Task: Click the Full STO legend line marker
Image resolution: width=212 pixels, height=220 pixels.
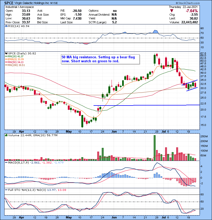Action: pyautogui.click(x=6, y=190)
